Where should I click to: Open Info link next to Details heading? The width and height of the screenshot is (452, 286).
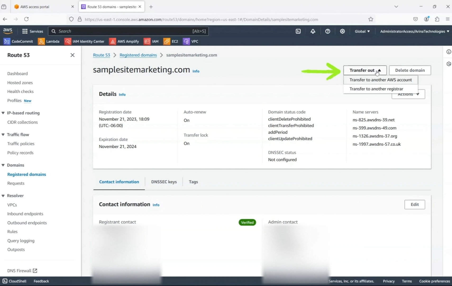click(x=122, y=95)
